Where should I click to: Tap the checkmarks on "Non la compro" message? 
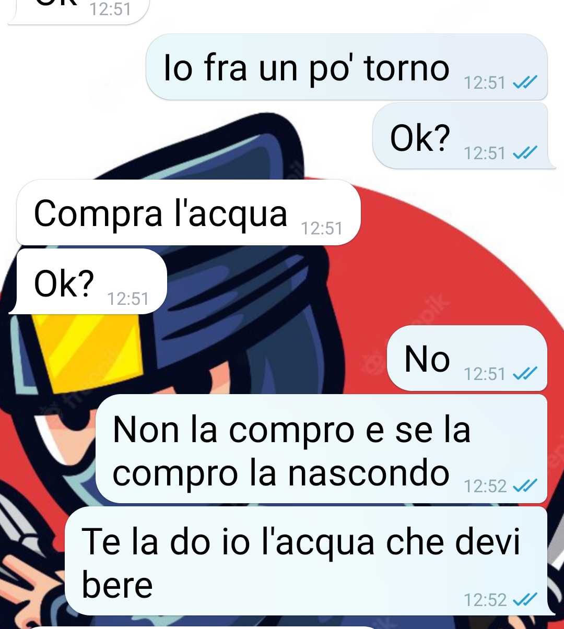(525, 486)
